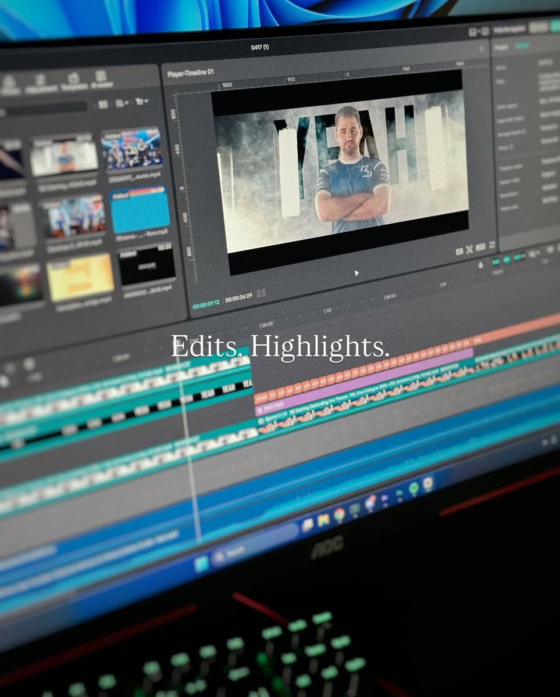560x697 pixels.
Task: Open the AI sticker tab in media toolbar
Action: (101, 79)
